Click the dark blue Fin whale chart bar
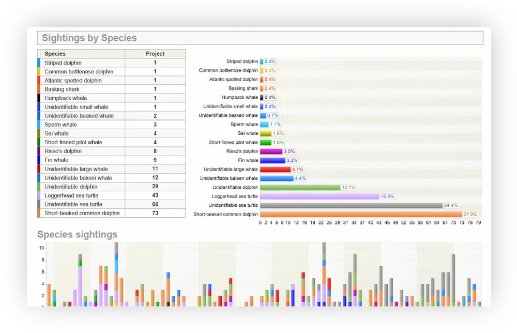Image resolution: width=517 pixels, height=333 pixels. pos(272,161)
